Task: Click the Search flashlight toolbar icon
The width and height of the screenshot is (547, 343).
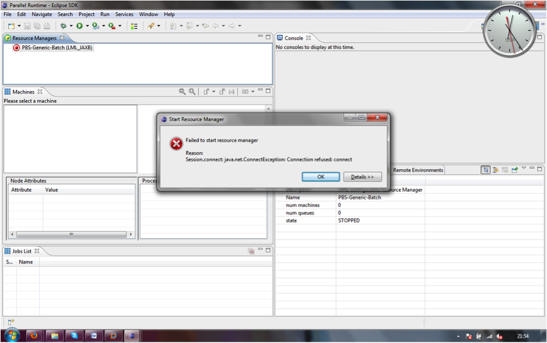Action: [151, 26]
